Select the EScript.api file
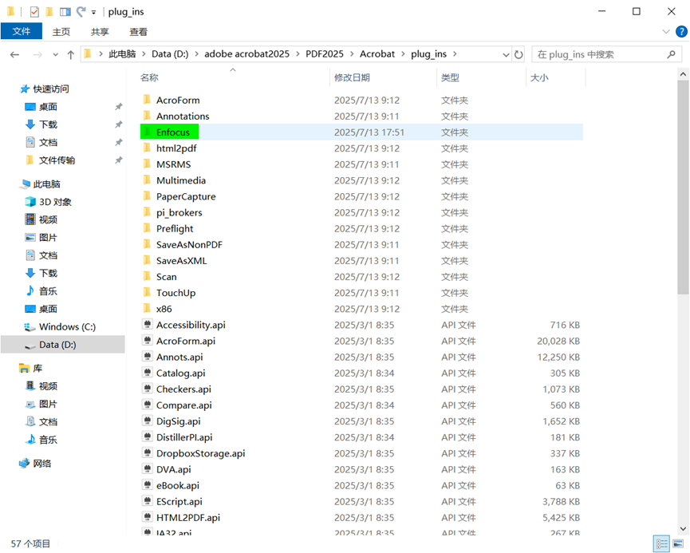 [179, 501]
